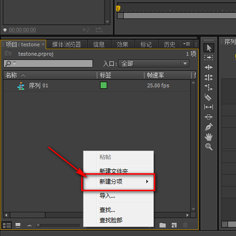Select the Slip tool
The width and height of the screenshot is (236, 236).
click(x=209, y=107)
